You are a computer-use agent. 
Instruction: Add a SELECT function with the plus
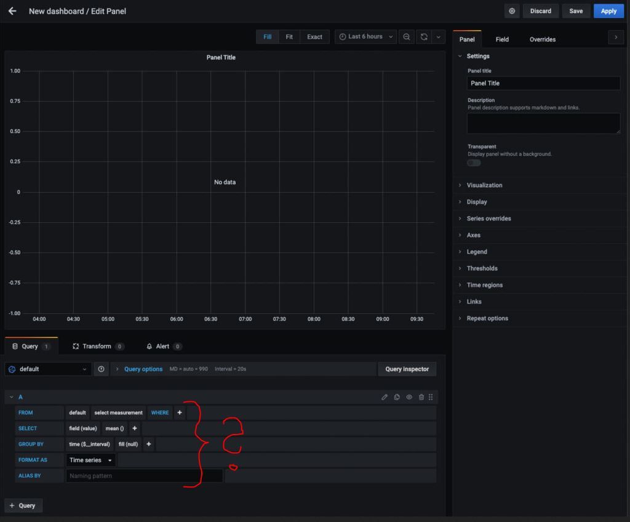point(135,428)
